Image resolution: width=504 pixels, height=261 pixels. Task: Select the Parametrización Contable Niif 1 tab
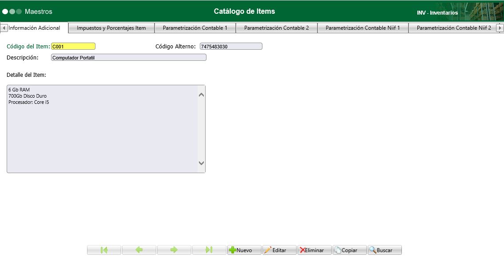point(363,28)
